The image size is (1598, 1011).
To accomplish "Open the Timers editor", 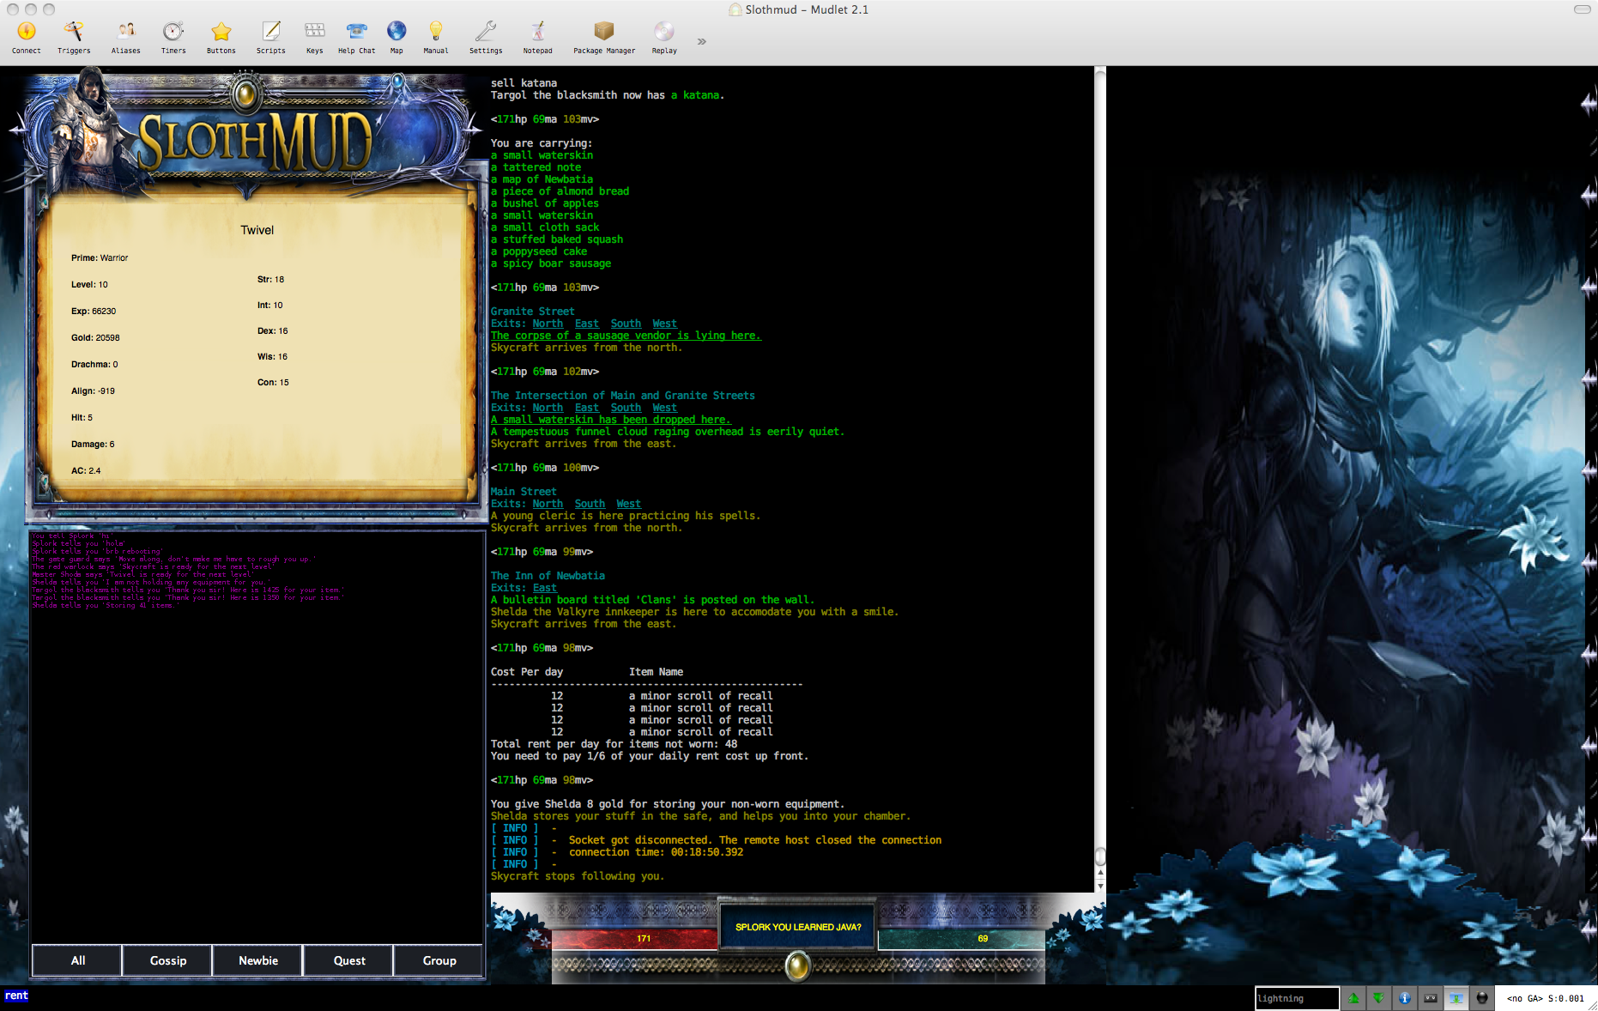I will click(173, 38).
